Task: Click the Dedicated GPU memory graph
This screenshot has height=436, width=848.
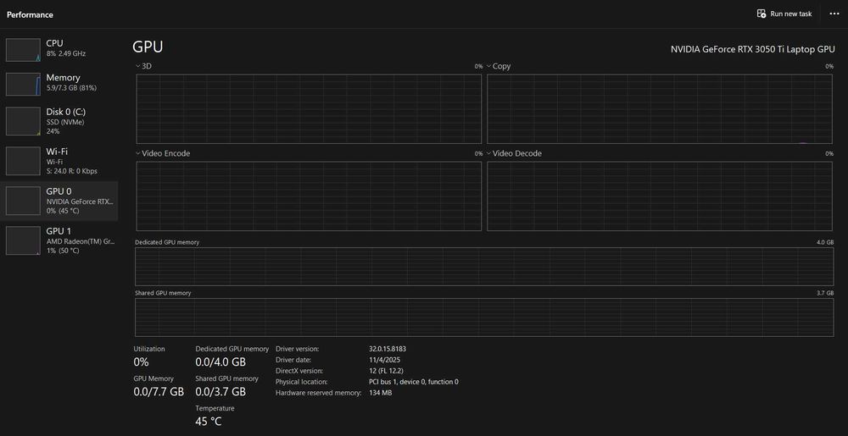Action: (484, 267)
